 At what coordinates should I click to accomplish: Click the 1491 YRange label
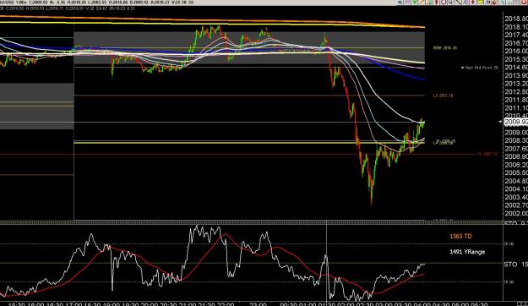click(467, 252)
